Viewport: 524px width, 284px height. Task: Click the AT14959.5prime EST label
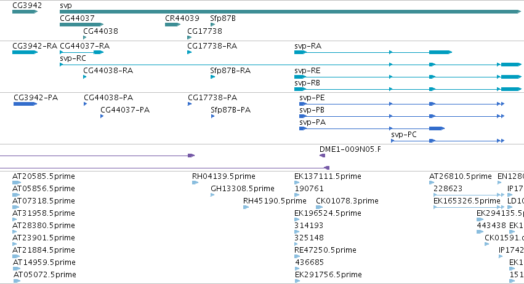(x=44, y=262)
